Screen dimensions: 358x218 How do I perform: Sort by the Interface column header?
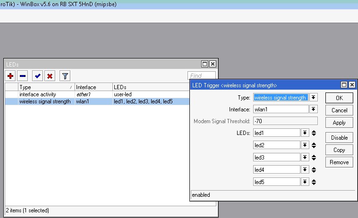94,87
